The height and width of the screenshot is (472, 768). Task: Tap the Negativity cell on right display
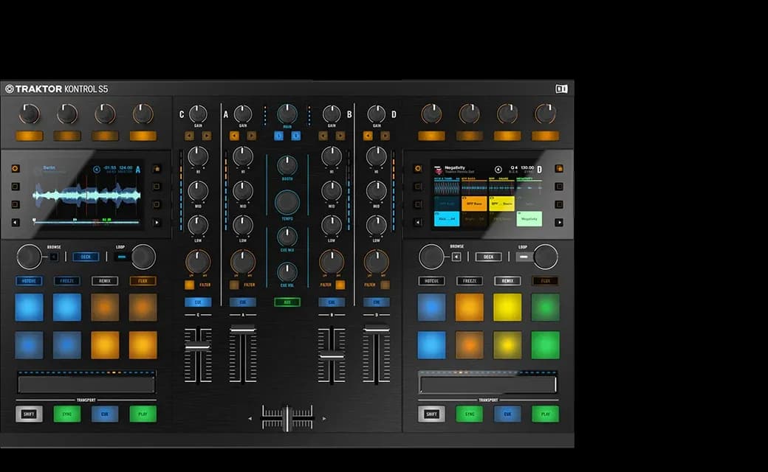(529, 218)
